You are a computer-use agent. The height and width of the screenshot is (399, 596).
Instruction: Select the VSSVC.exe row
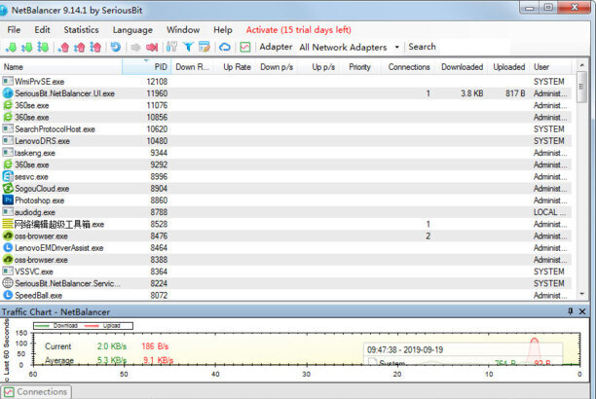pos(286,272)
